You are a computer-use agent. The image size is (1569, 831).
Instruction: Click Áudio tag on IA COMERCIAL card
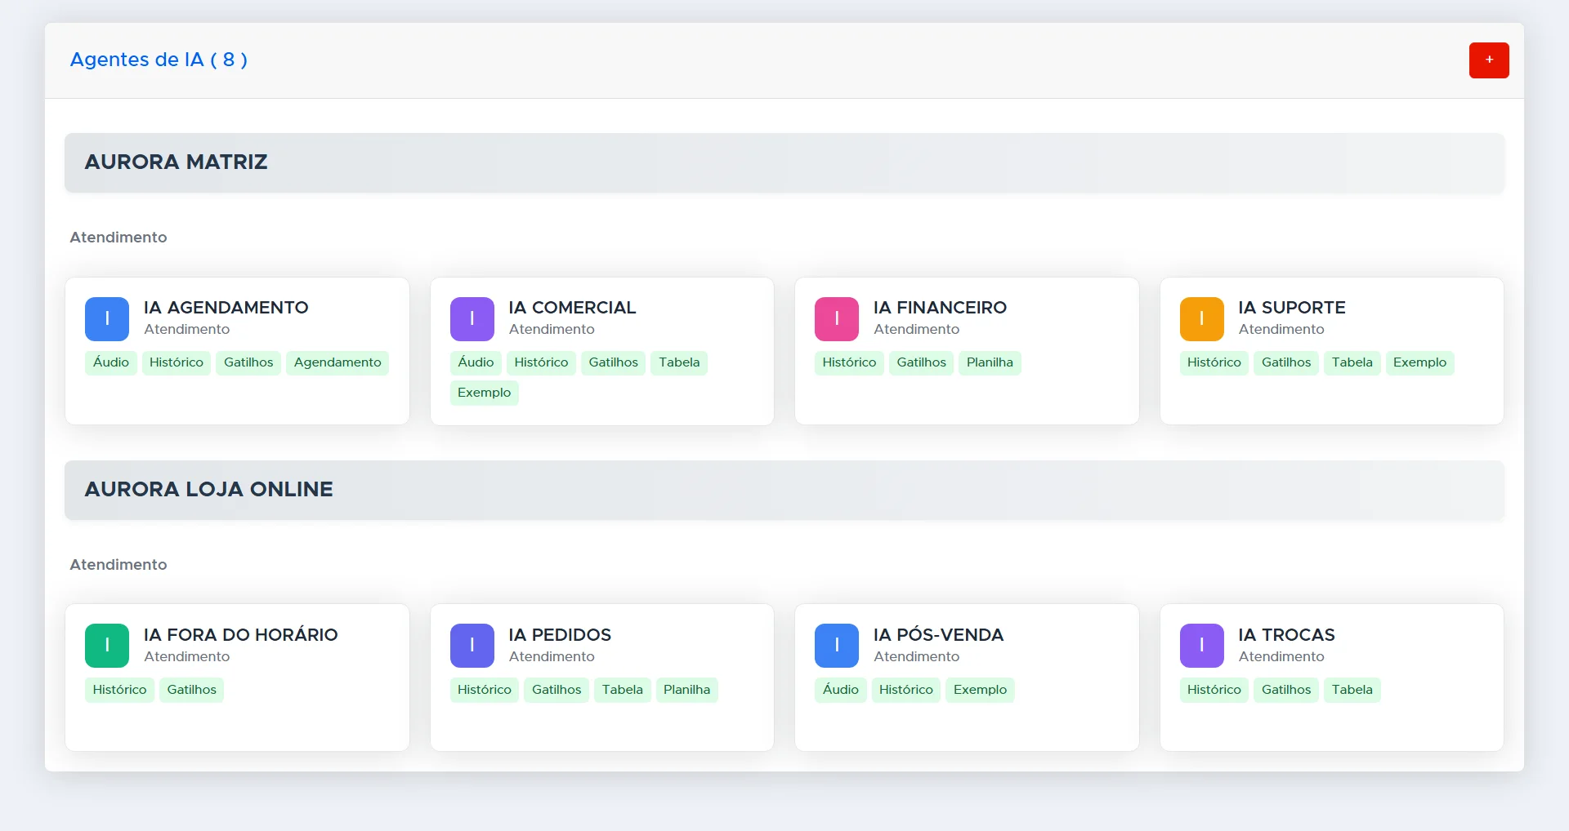(x=476, y=362)
